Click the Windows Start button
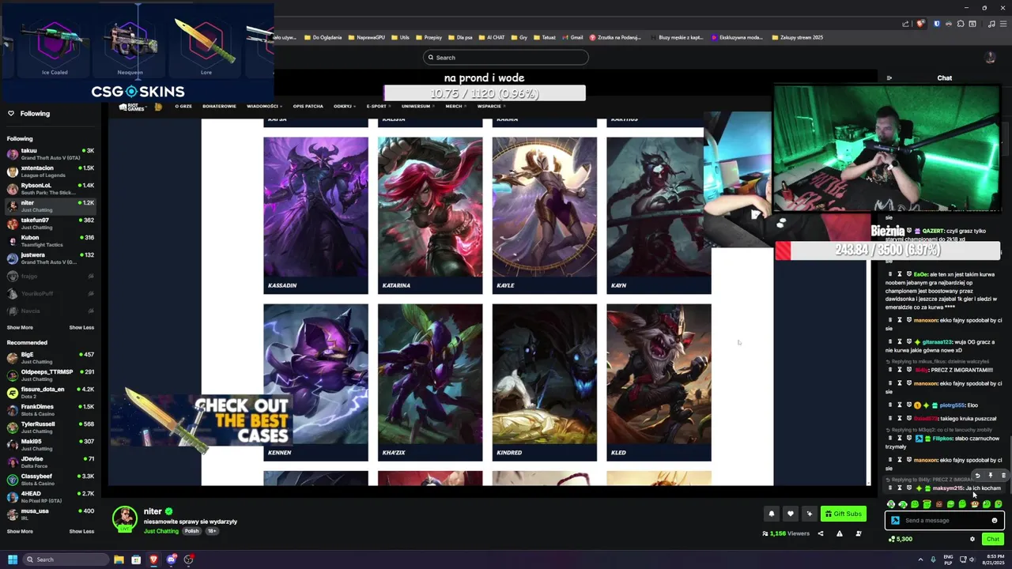Image resolution: width=1012 pixels, height=569 pixels. click(12, 560)
